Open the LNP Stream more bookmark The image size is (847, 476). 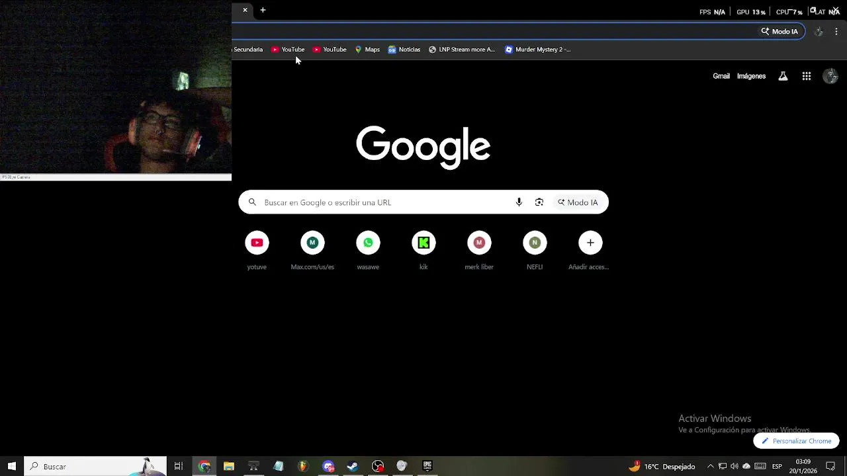(x=462, y=50)
